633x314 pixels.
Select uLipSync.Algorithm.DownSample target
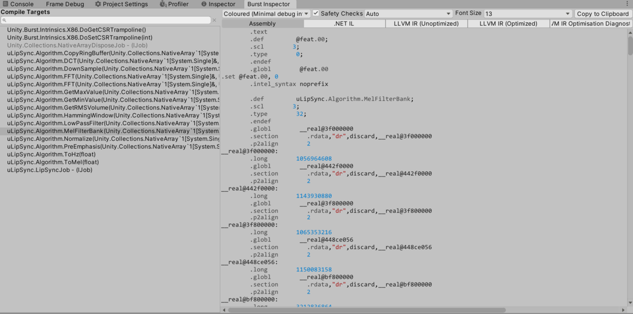click(x=110, y=68)
